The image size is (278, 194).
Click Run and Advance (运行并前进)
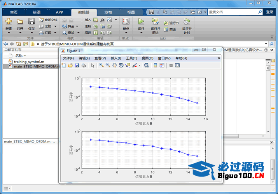click(x=155, y=26)
